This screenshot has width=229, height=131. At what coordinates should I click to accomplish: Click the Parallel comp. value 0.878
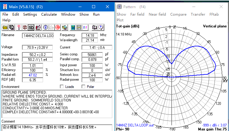92,60
